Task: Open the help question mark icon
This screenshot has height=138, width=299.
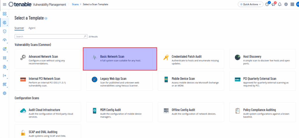Action: 267,4
